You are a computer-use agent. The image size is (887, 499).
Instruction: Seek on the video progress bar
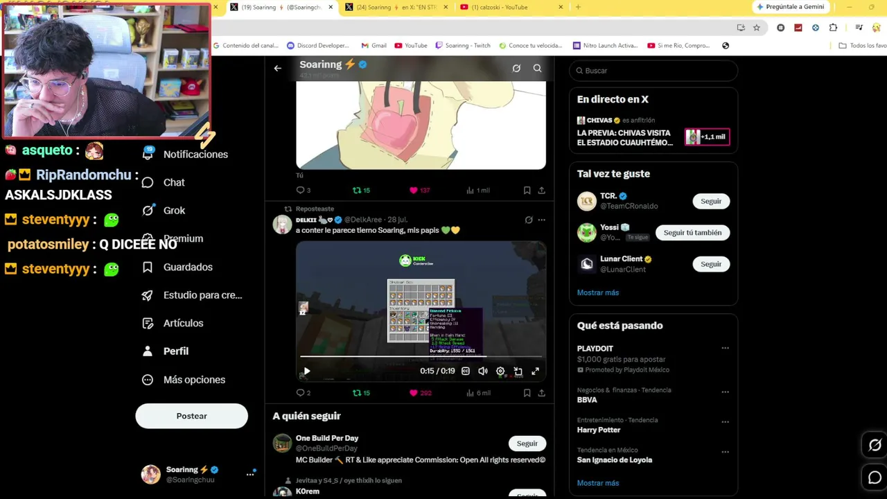(x=421, y=356)
